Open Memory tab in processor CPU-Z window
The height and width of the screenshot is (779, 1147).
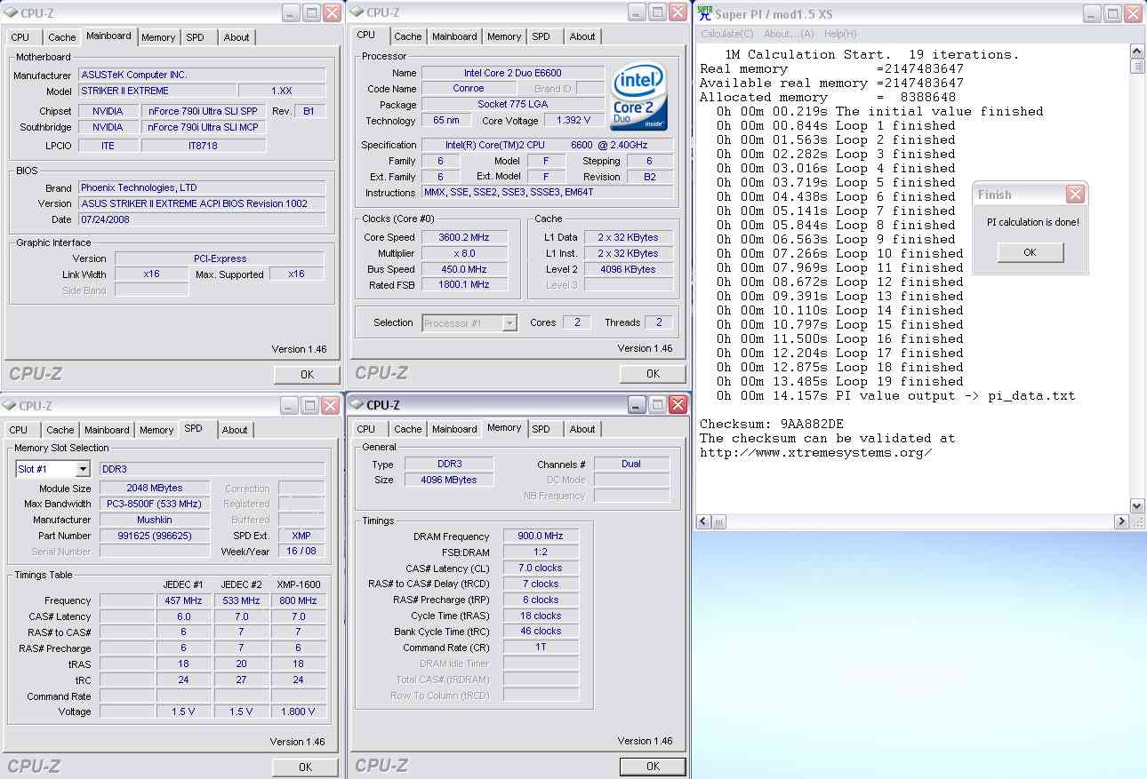tap(504, 36)
